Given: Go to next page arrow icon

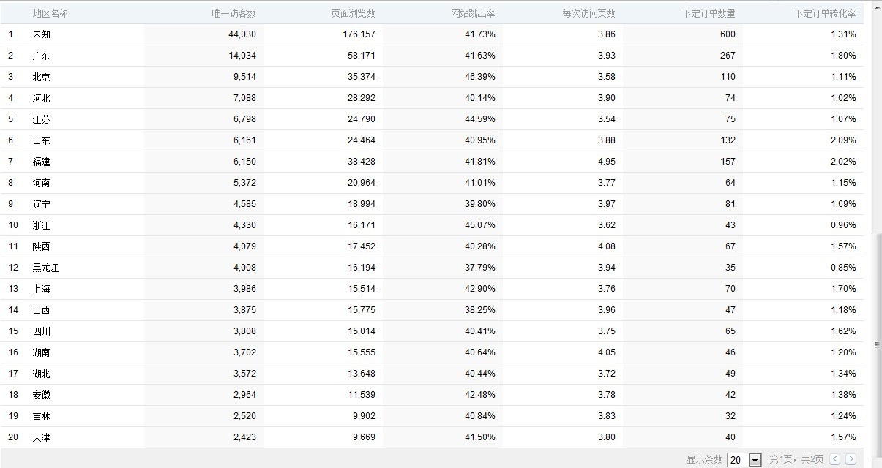Looking at the screenshot, I should pyautogui.click(x=851, y=459).
